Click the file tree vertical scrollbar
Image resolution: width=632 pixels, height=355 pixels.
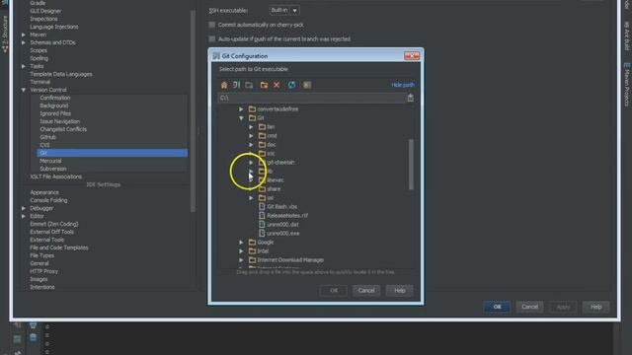tap(411, 165)
